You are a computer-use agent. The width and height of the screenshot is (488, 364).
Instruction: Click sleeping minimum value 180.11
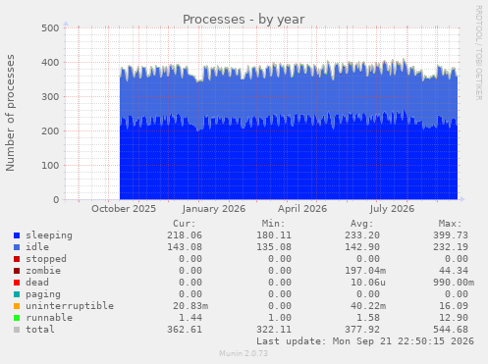click(274, 235)
